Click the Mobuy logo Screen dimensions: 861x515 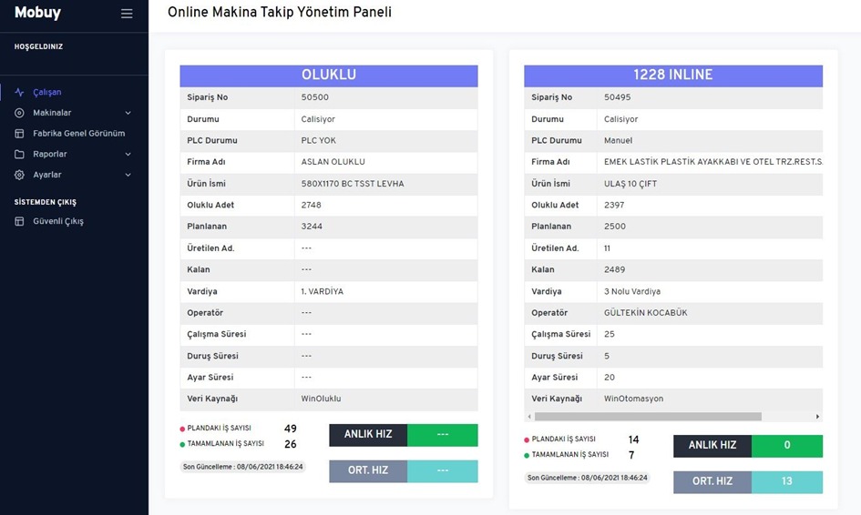point(37,13)
